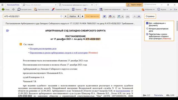Close the Поиск: А70-4528/2021 tab
The image size is (178, 100).
pyautogui.click(x=56, y=5)
